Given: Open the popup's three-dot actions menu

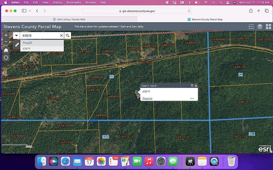Looking at the screenshot, I should coord(192,98).
